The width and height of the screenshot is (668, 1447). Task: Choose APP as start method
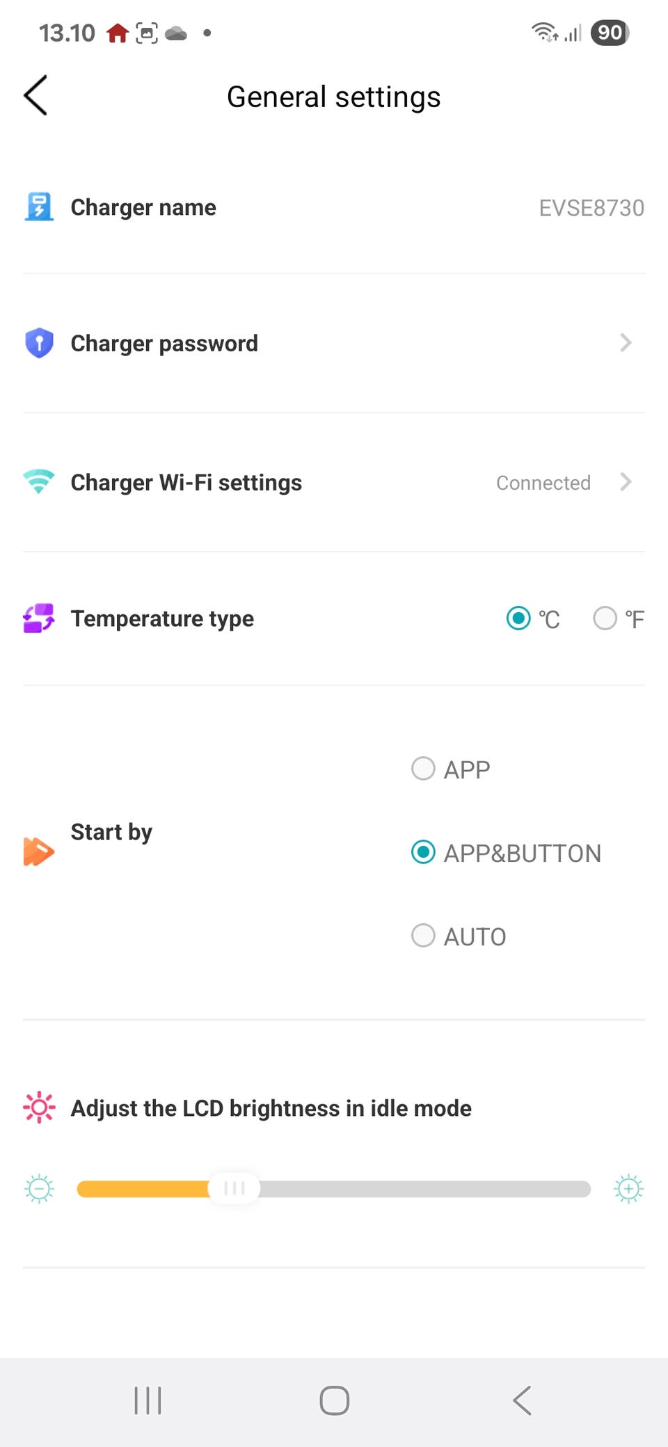point(423,769)
